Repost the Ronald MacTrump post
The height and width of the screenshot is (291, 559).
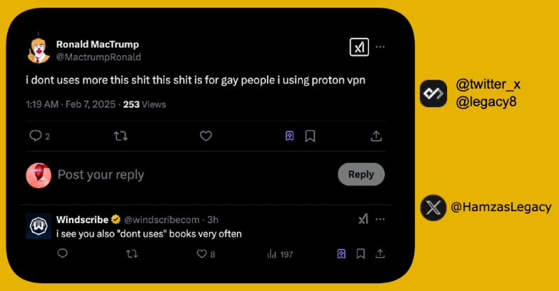click(x=120, y=136)
